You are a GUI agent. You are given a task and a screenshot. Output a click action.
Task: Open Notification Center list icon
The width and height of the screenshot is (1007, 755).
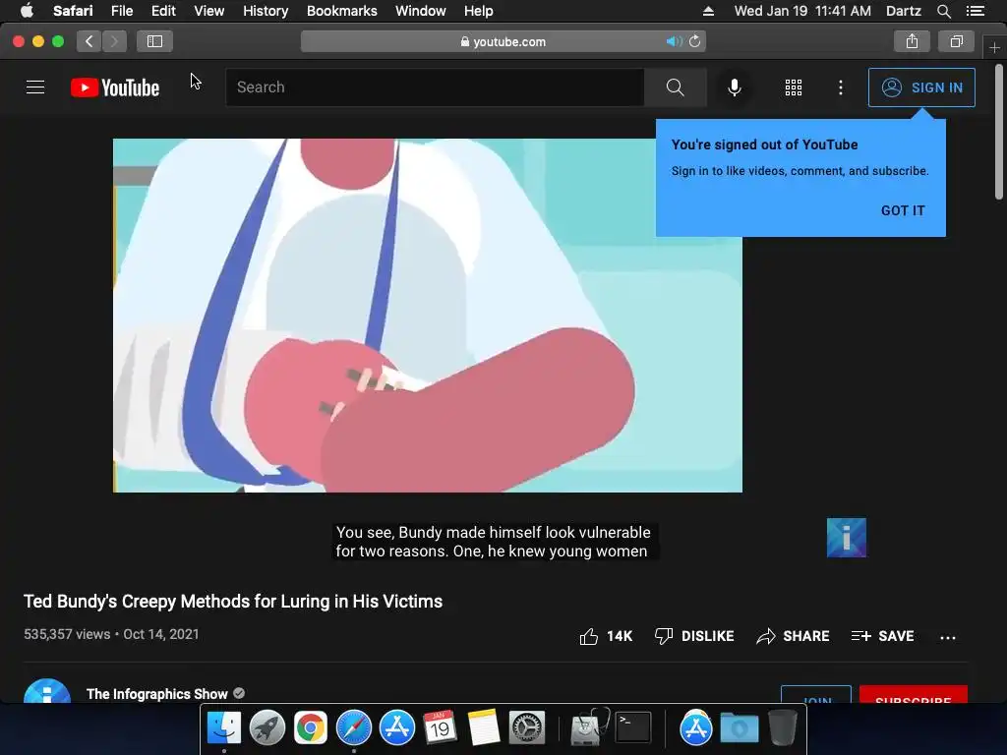[976, 11]
